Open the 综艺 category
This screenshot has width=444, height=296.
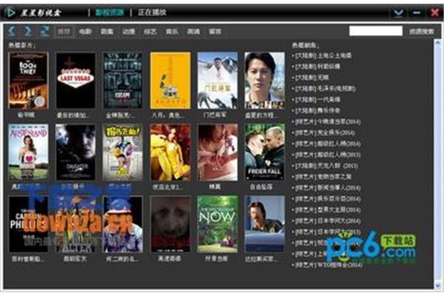tap(150, 31)
